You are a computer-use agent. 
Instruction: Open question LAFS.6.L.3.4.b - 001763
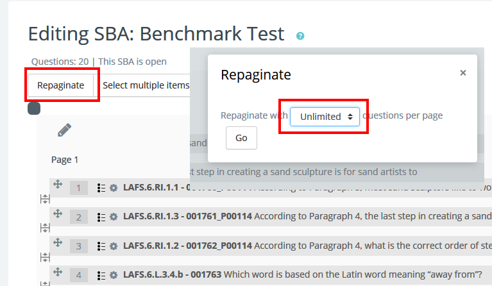click(x=172, y=274)
